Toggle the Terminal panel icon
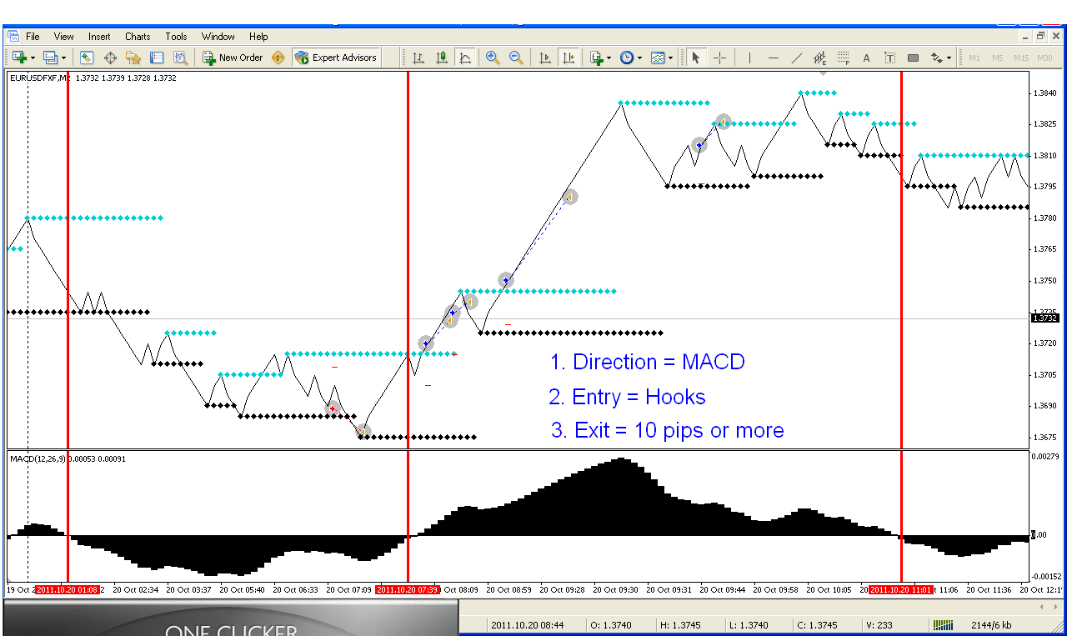This screenshot has height=636, width=1067. pyautogui.click(x=157, y=58)
